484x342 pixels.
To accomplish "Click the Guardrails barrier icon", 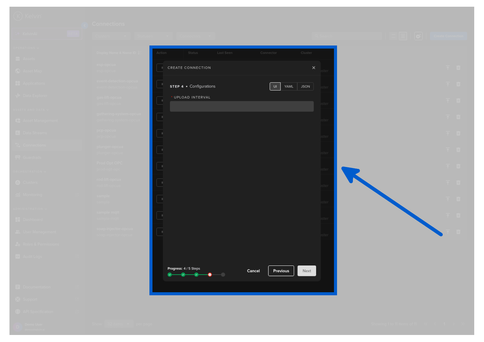I will [x=18, y=157].
